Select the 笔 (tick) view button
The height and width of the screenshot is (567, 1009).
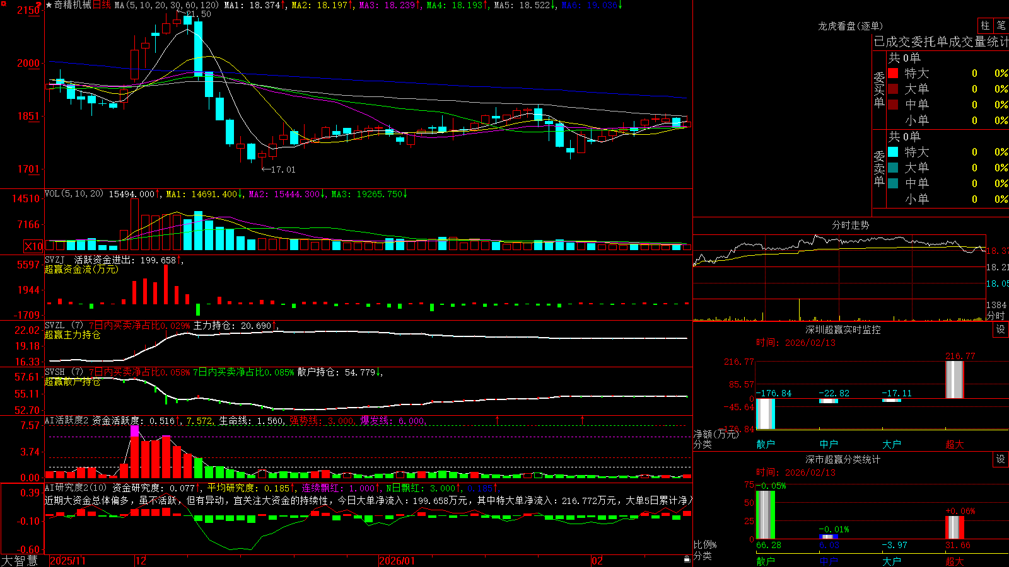tap(1001, 26)
